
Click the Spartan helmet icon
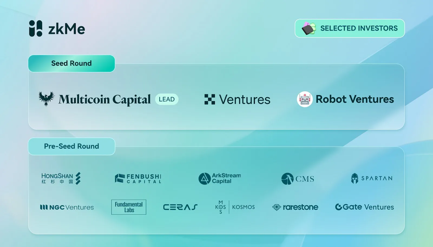tap(355, 178)
